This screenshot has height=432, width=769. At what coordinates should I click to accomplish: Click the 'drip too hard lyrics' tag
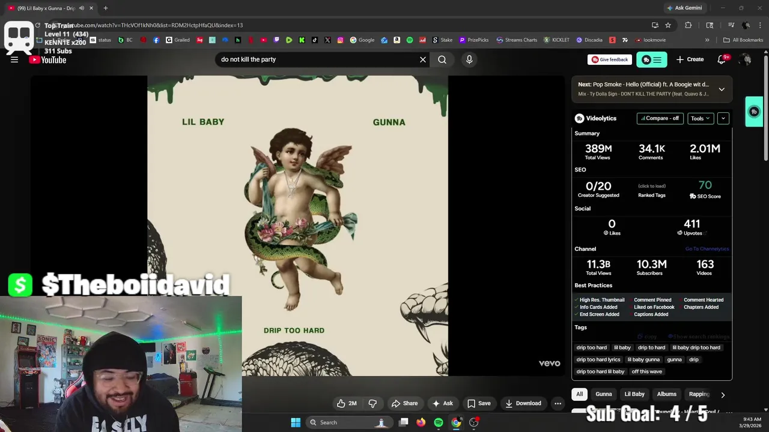(x=598, y=359)
